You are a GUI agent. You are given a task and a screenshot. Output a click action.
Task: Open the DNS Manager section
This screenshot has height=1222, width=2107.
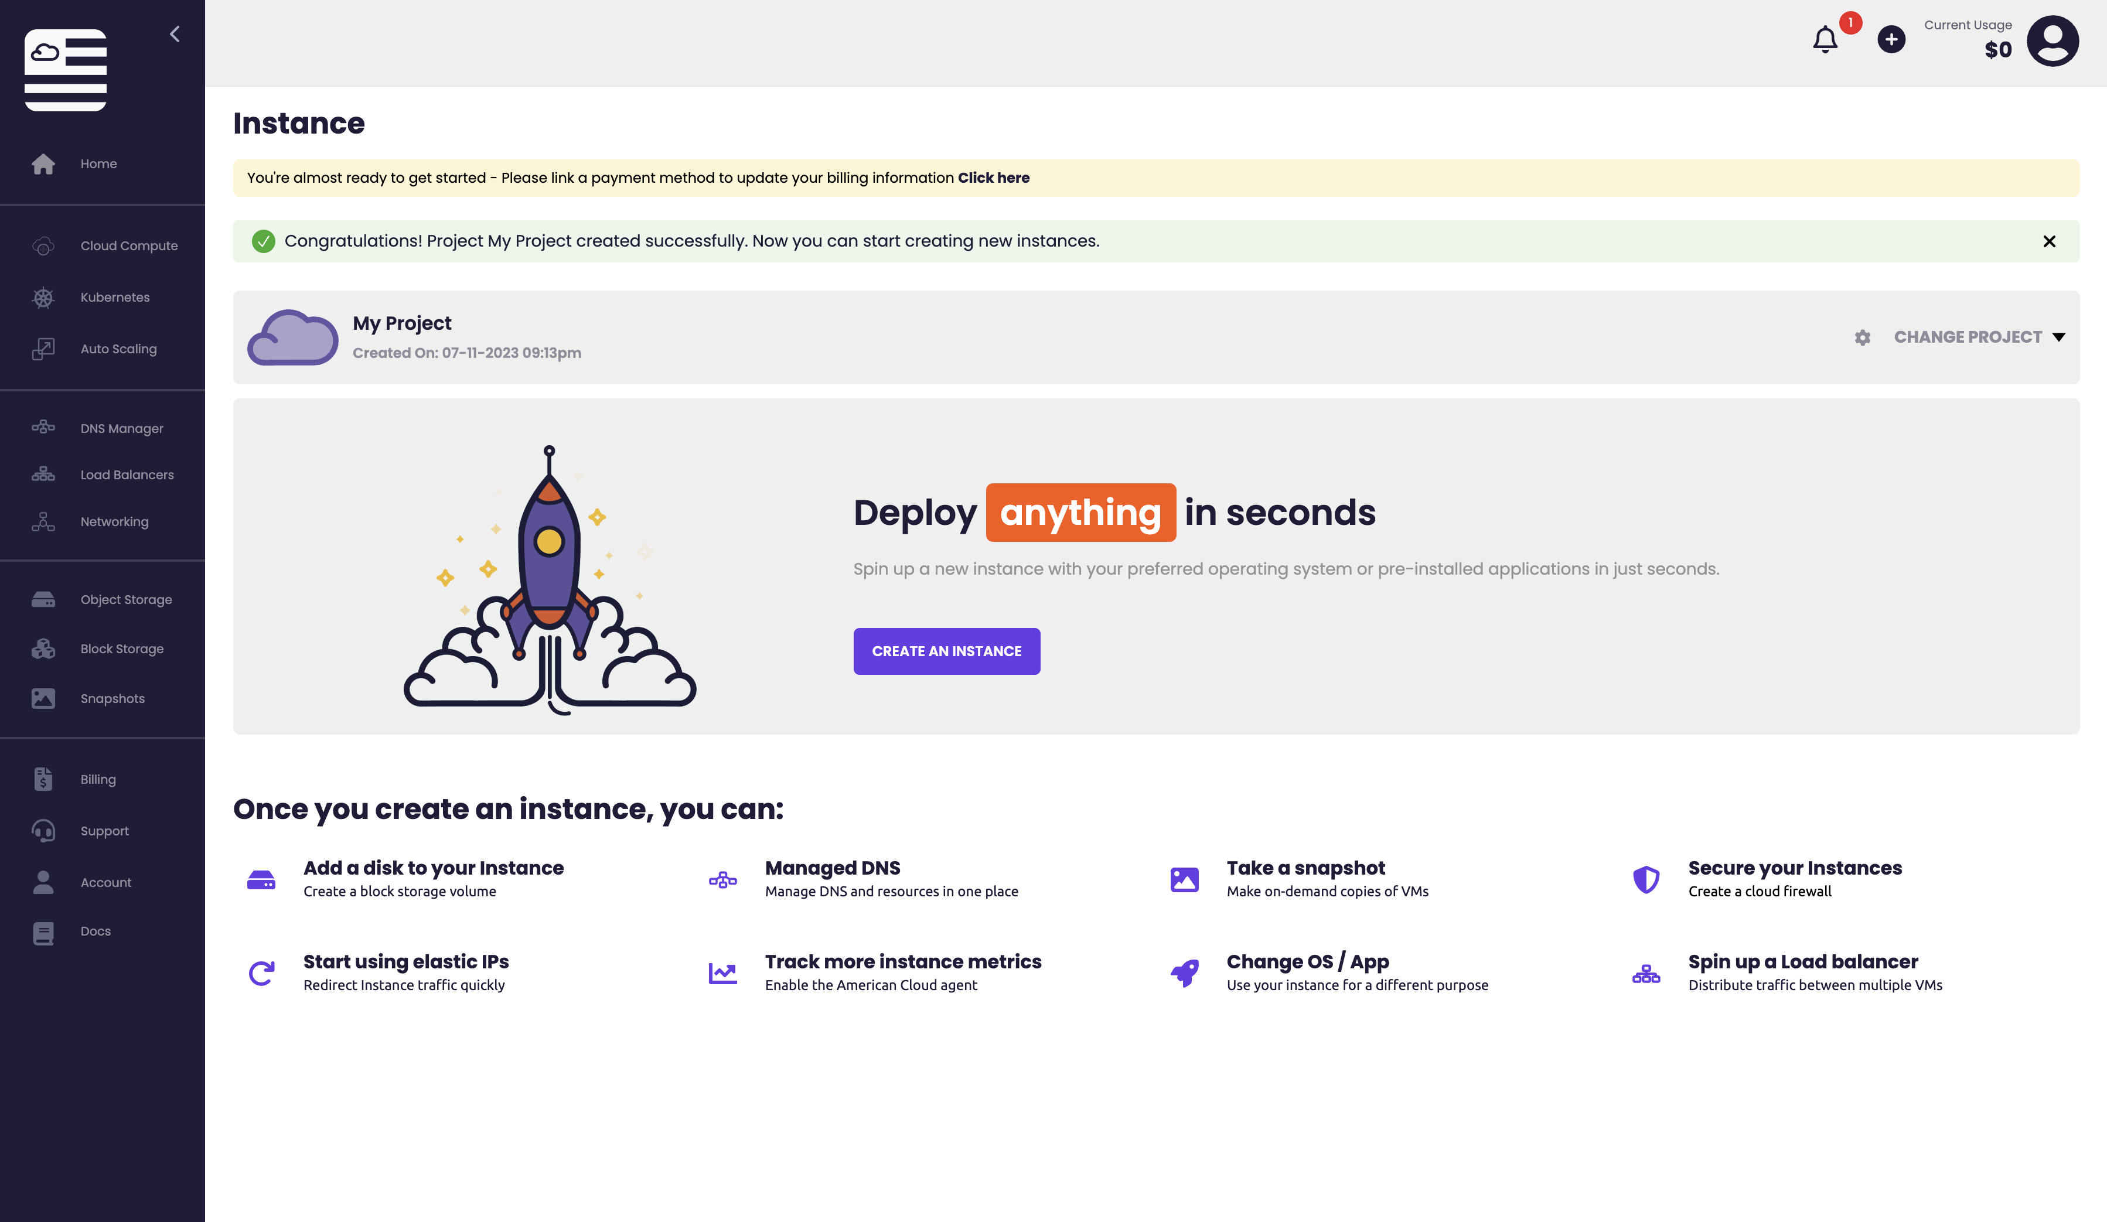click(122, 428)
